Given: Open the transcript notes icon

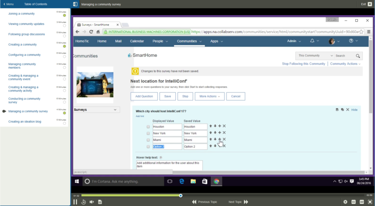Looking at the screenshot, I should [x=100, y=202].
